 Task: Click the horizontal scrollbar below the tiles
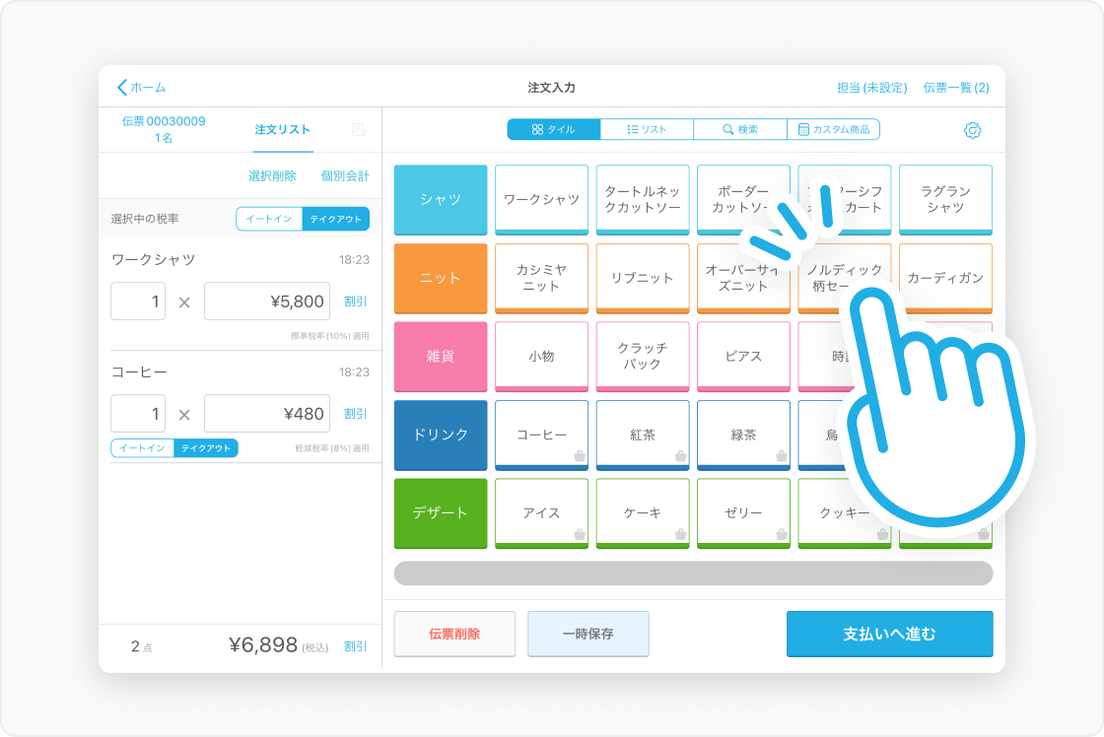[693, 573]
